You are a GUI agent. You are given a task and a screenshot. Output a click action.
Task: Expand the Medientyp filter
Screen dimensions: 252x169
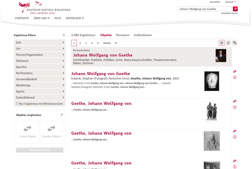coord(40,85)
